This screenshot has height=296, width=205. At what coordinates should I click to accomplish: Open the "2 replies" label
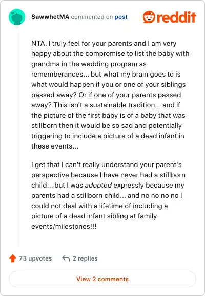tap(85, 258)
